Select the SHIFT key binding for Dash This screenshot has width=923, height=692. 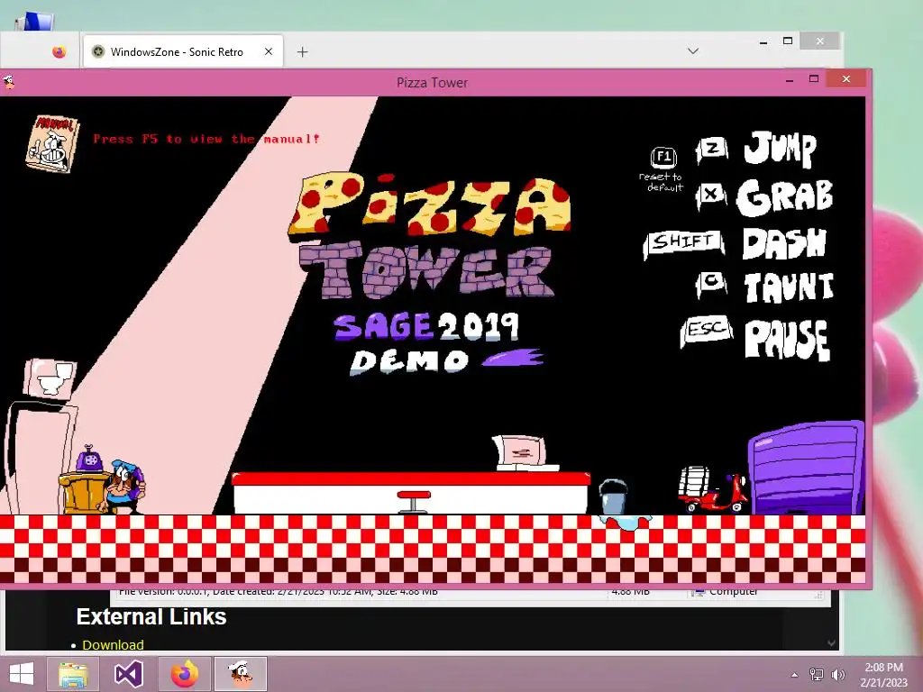click(683, 243)
